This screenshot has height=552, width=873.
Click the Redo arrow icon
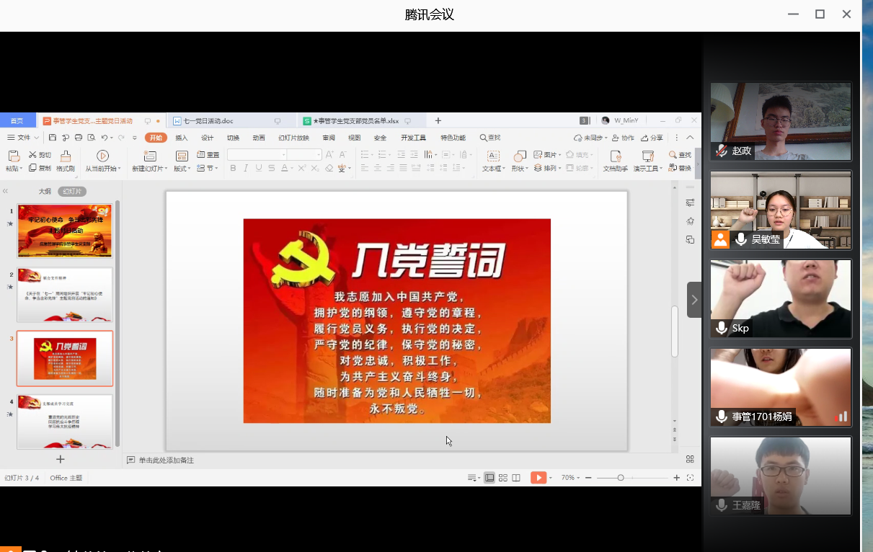(121, 138)
